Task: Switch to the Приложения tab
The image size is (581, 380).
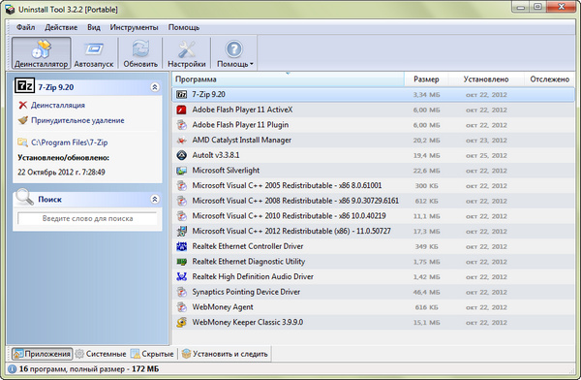Action: [42, 354]
